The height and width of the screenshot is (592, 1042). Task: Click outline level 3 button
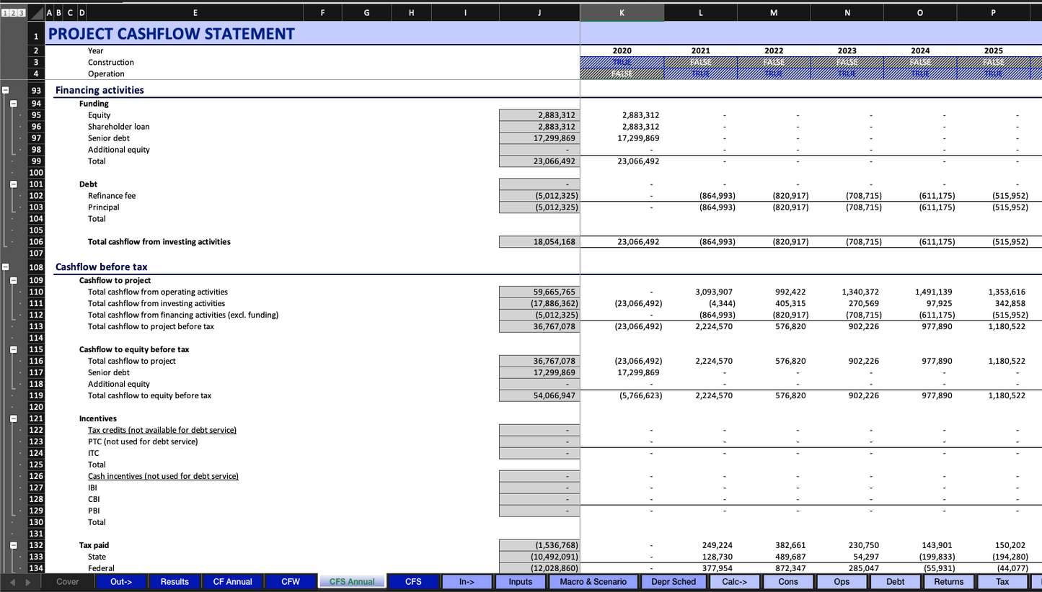click(22, 13)
